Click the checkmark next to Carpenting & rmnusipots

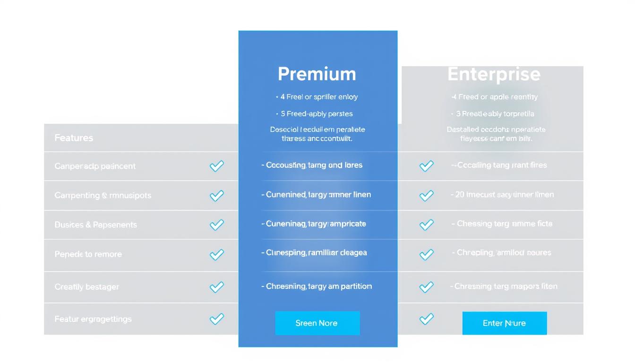click(x=216, y=195)
